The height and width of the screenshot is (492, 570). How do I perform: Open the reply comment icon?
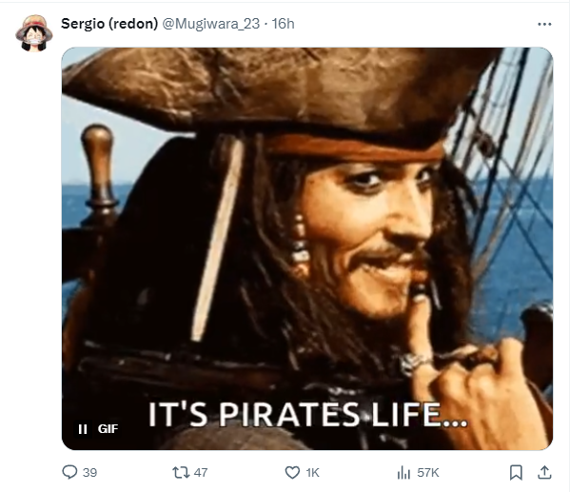[69, 472]
